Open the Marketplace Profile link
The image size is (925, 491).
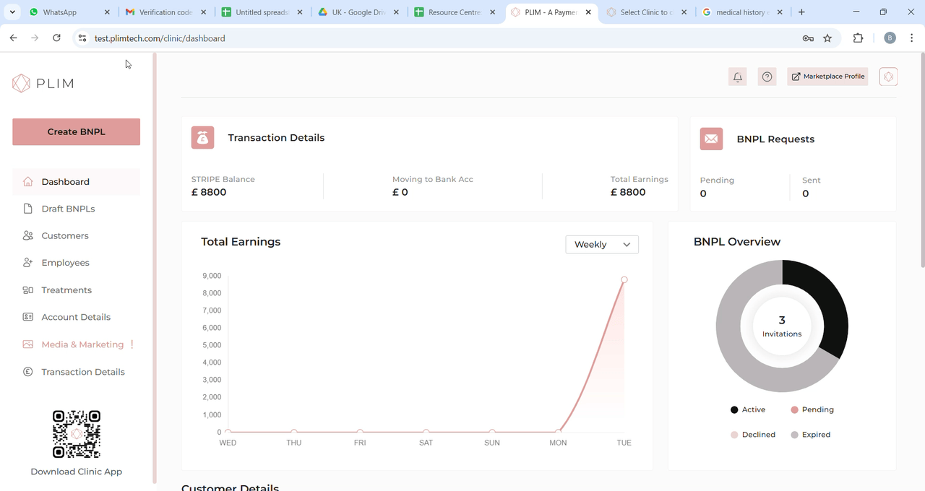[827, 77]
